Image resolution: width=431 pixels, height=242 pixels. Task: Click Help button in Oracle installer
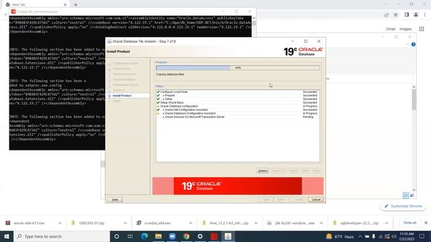(x=115, y=200)
